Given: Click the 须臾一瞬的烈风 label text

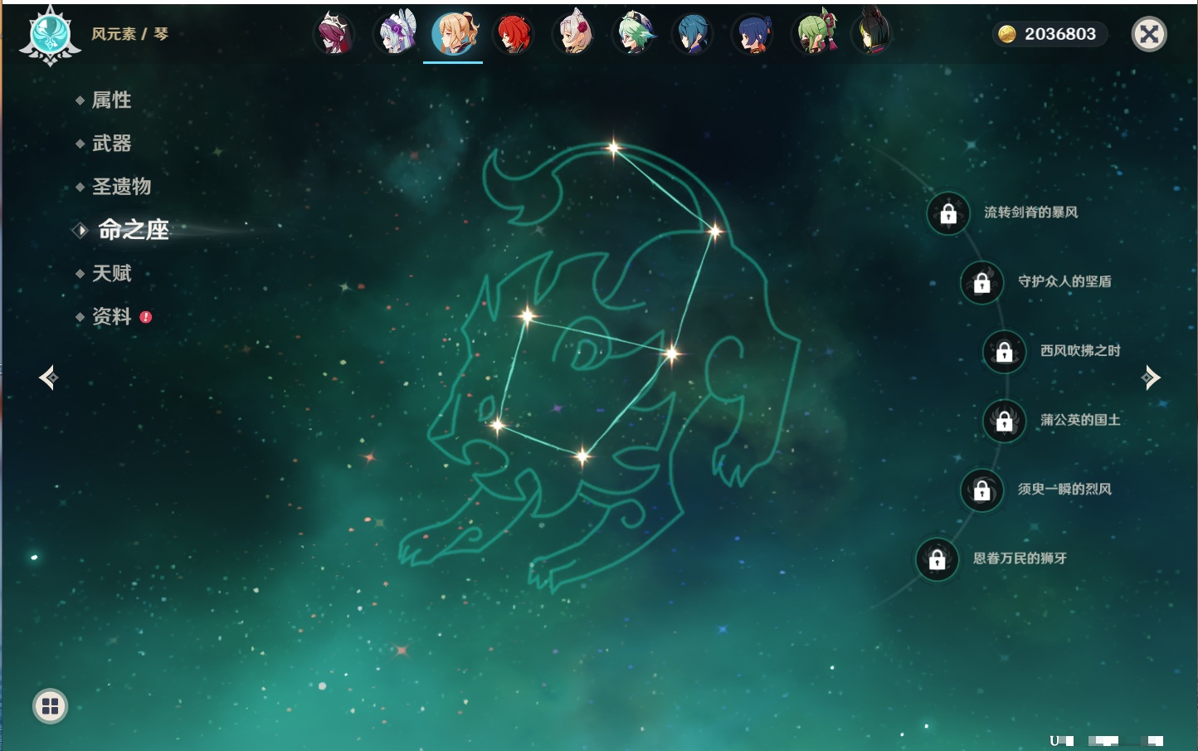Looking at the screenshot, I should pyautogui.click(x=1065, y=489).
